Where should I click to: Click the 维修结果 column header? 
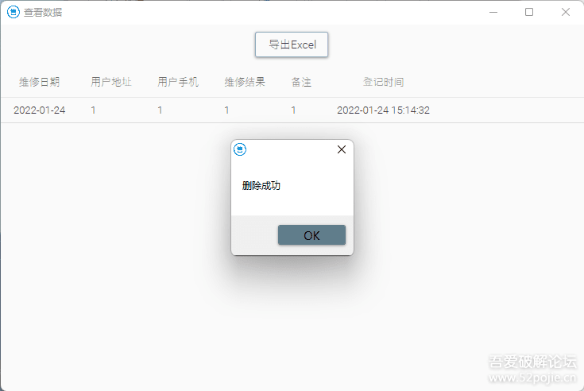(x=245, y=82)
